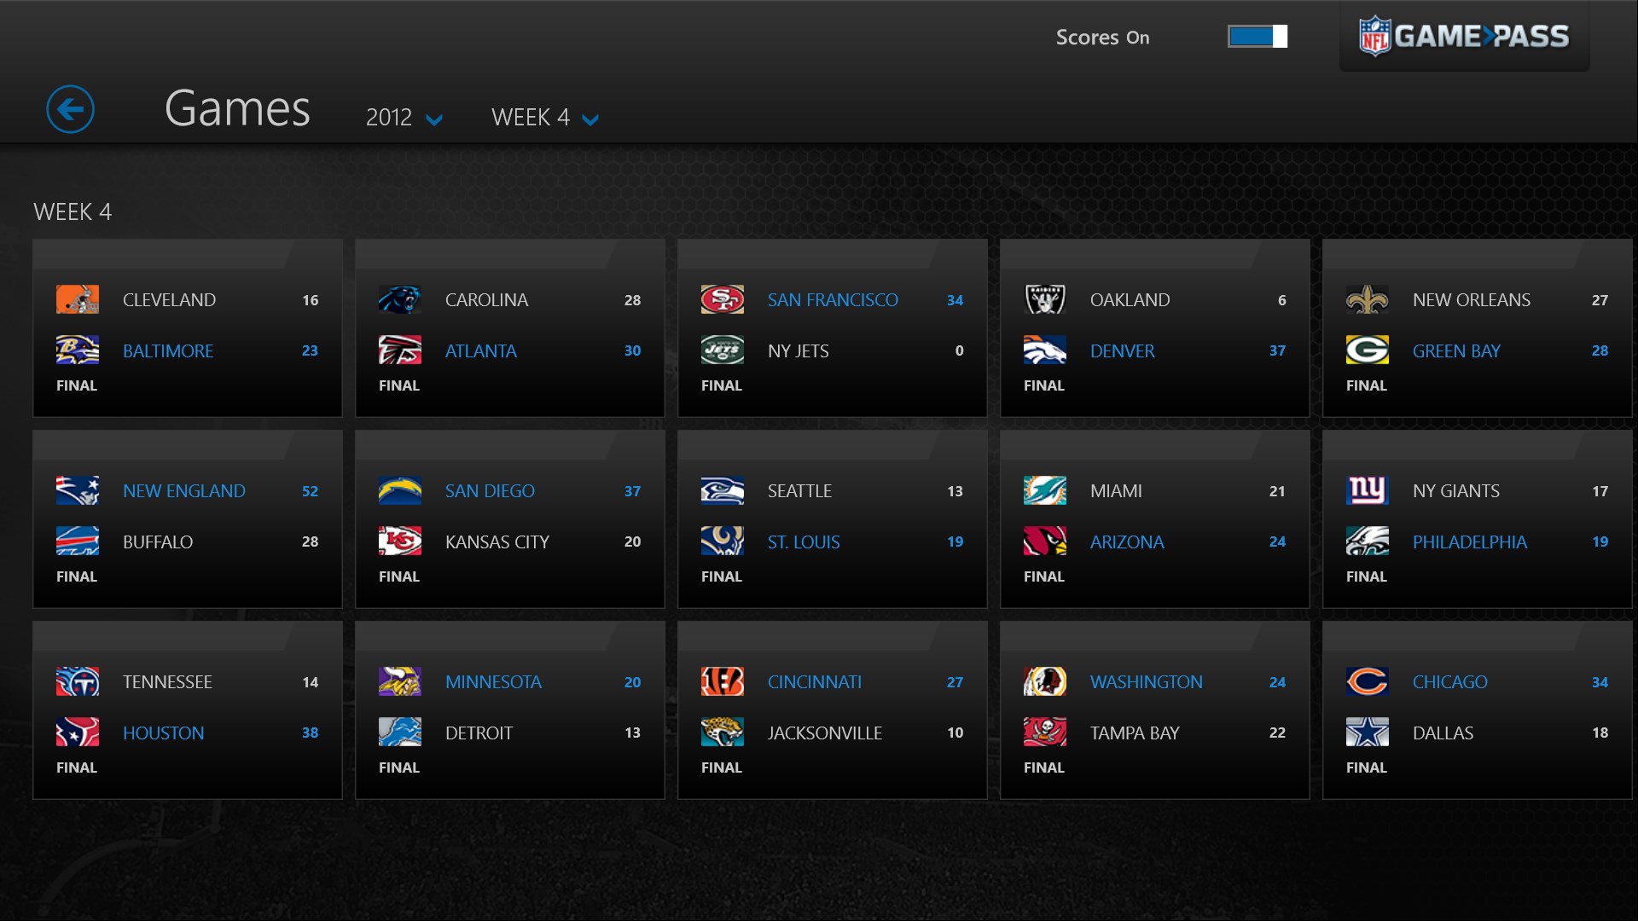Select the Baltimore team name link
Viewport: 1638px width, 921px height.
coord(168,350)
